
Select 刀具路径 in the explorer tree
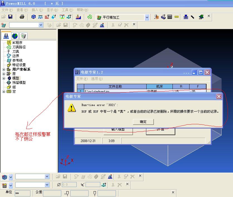(x=19, y=47)
